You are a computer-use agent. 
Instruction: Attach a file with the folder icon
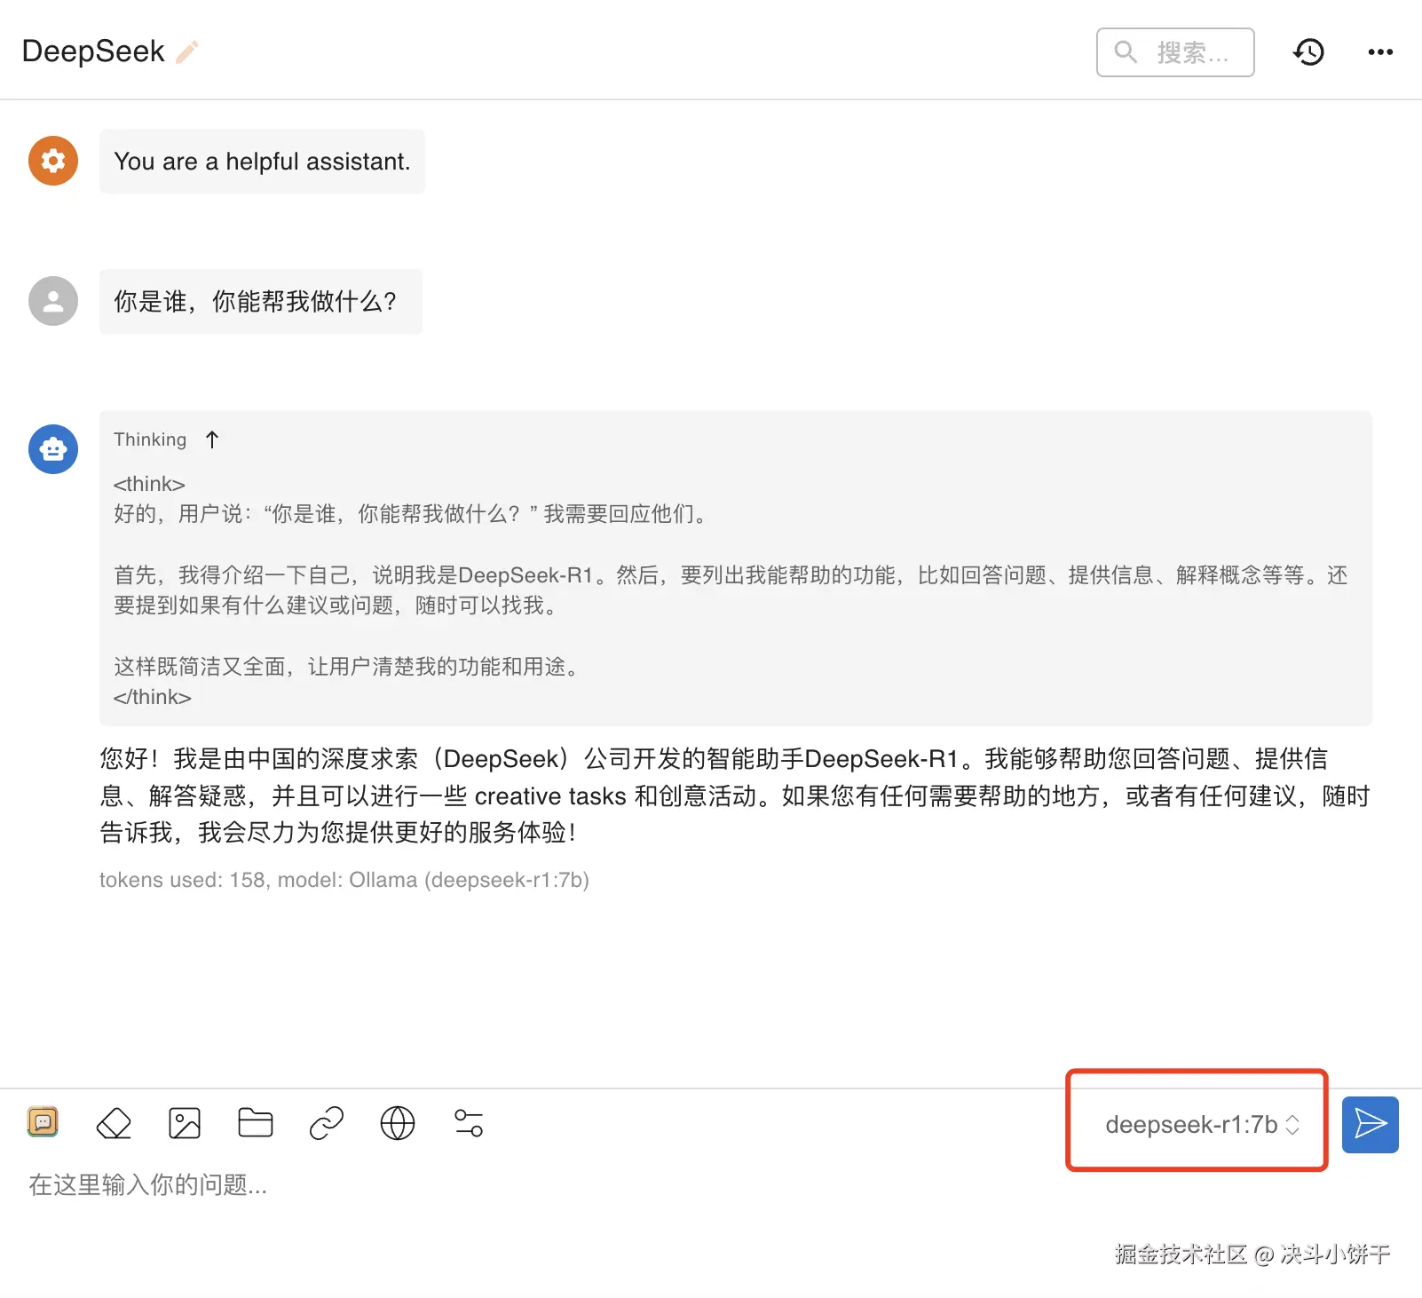[256, 1123]
